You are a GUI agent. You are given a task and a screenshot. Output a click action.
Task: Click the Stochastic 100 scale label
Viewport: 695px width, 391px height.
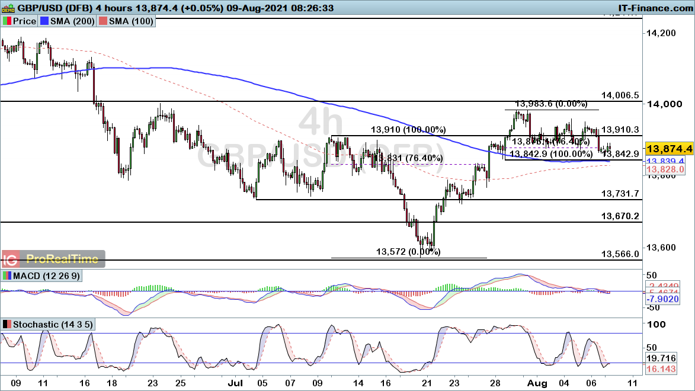coord(656,325)
